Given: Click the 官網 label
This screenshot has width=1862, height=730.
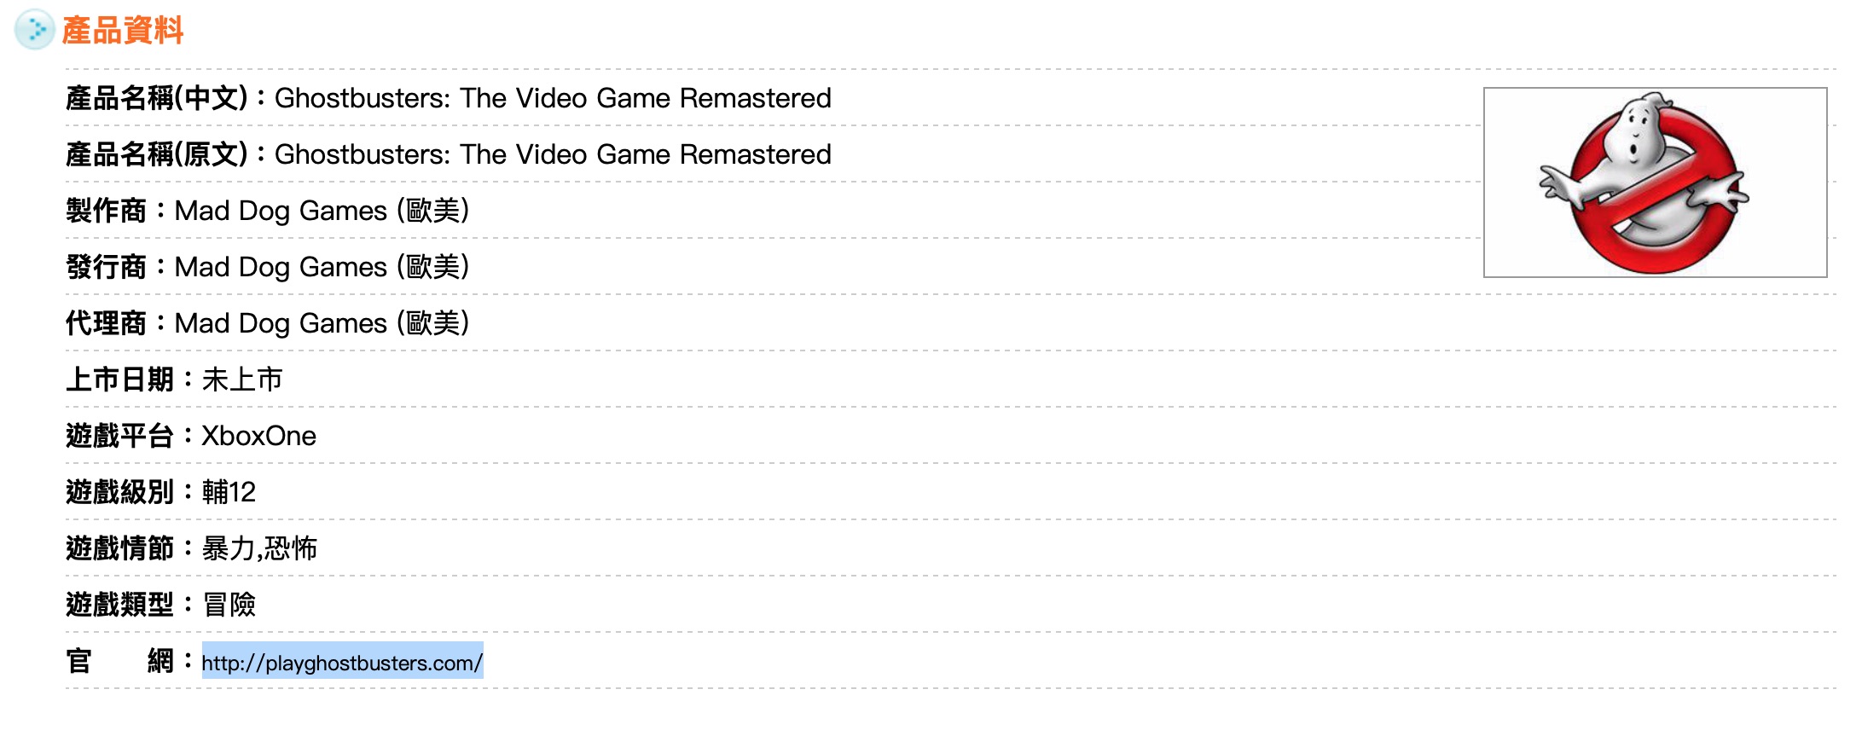Looking at the screenshot, I should pos(119,661).
